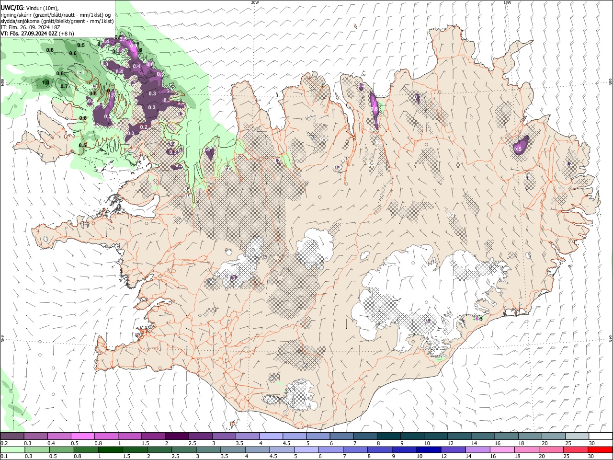Select the dark teal snow swatch between 8 and 9
613x460 pixels.
[388, 436]
